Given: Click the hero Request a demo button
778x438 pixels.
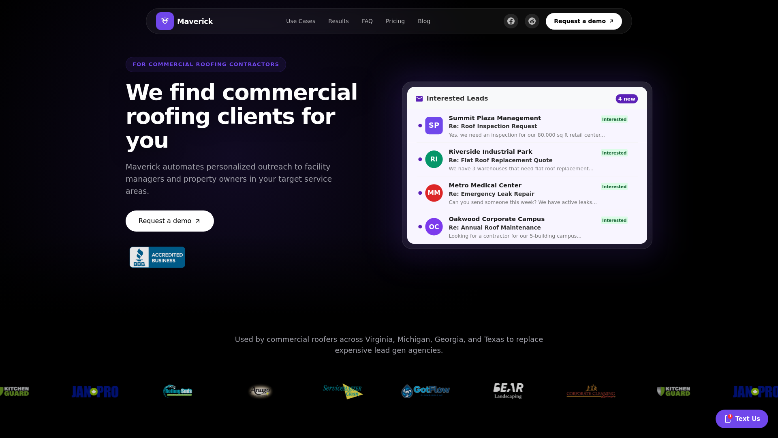Looking at the screenshot, I should click(170, 221).
